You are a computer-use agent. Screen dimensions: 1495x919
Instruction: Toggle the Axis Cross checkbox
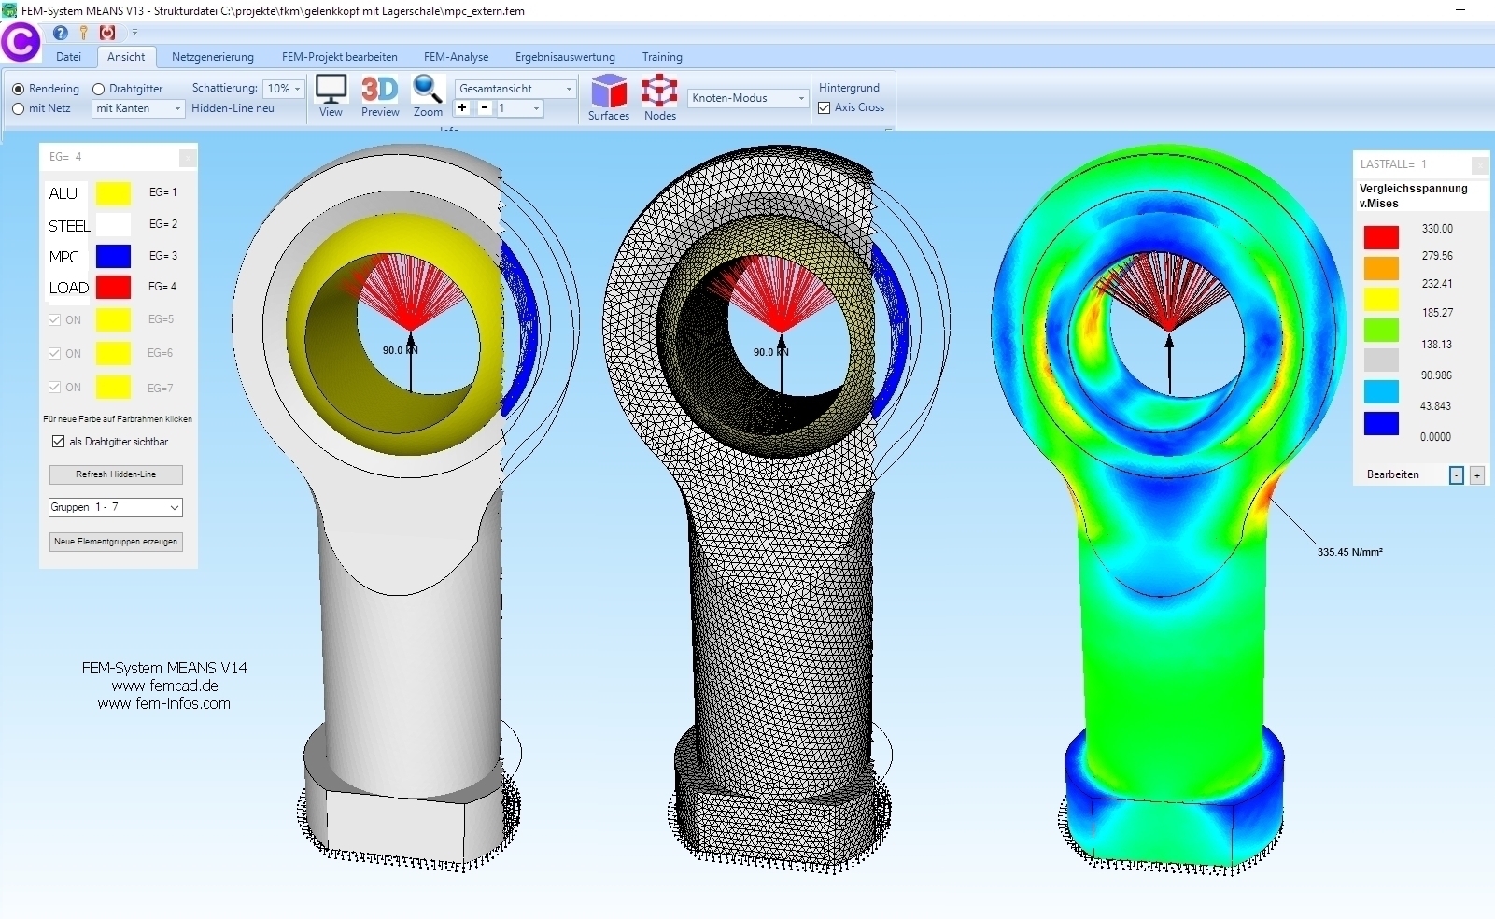825,108
